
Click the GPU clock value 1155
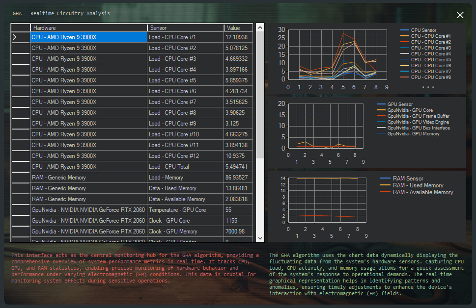click(x=238, y=221)
